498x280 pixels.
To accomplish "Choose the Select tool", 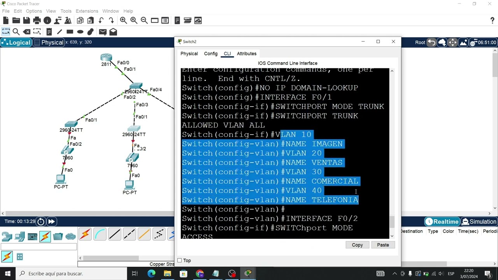I will click(x=6, y=31).
